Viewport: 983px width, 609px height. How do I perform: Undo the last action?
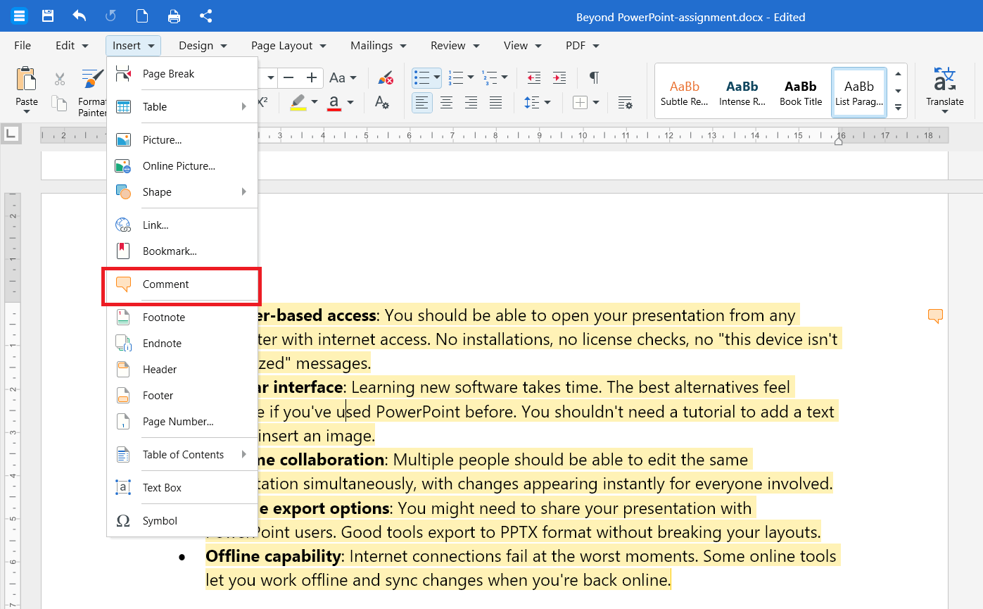pos(79,16)
